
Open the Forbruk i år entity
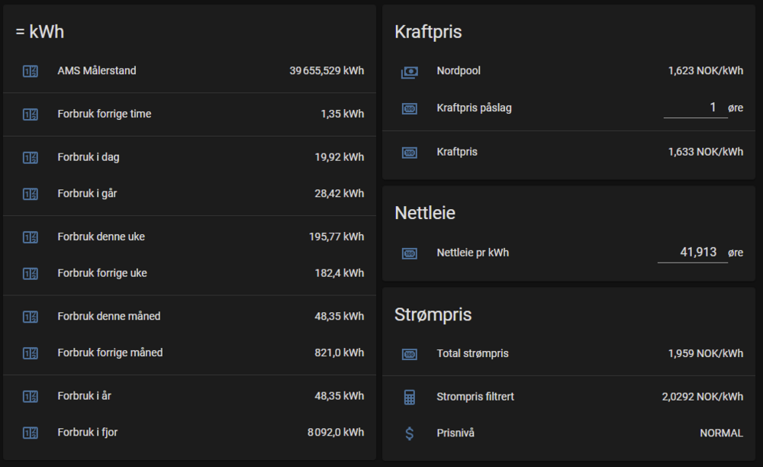(x=84, y=396)
